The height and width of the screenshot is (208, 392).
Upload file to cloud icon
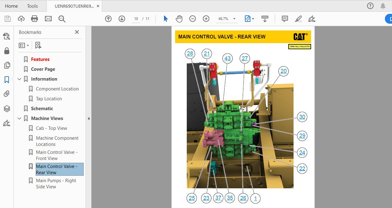coord(21,19)
